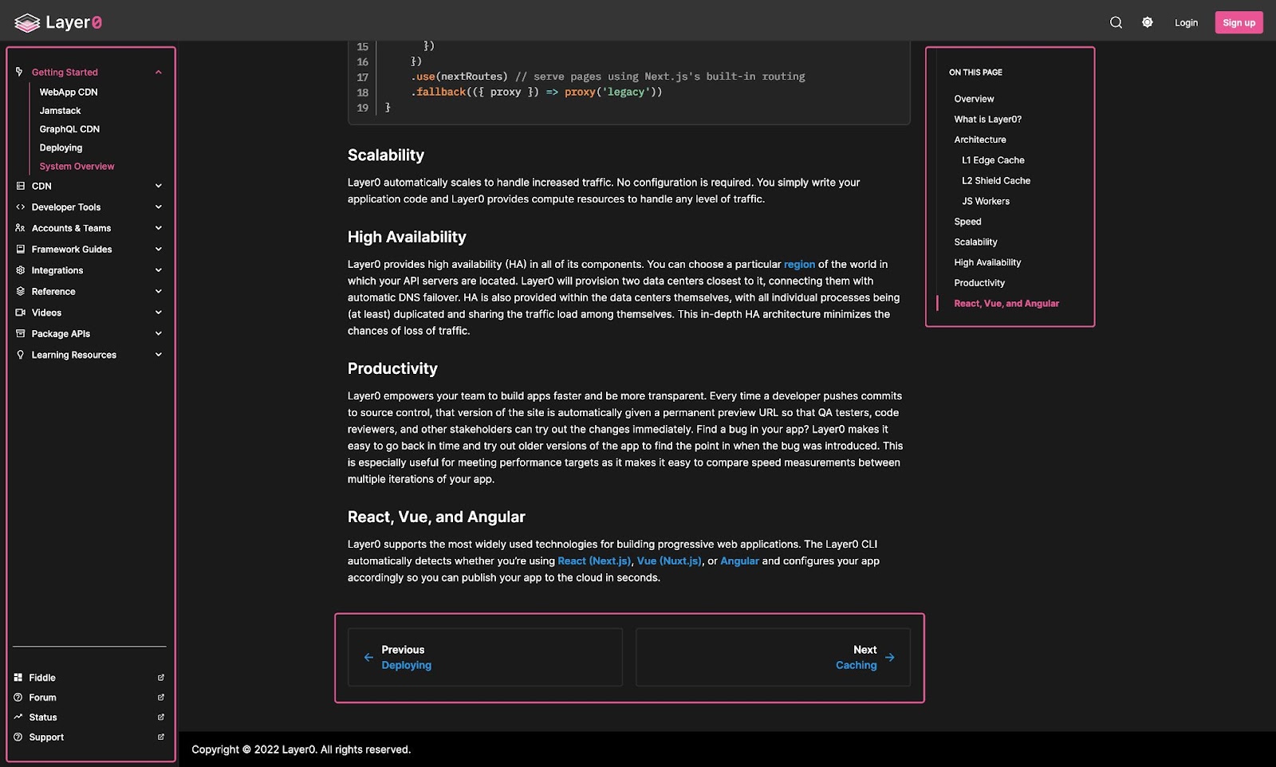The image size is (1276, 767).
Task: Click the Learning Resources lightbulb icon
Action: [x=20, y=355]
